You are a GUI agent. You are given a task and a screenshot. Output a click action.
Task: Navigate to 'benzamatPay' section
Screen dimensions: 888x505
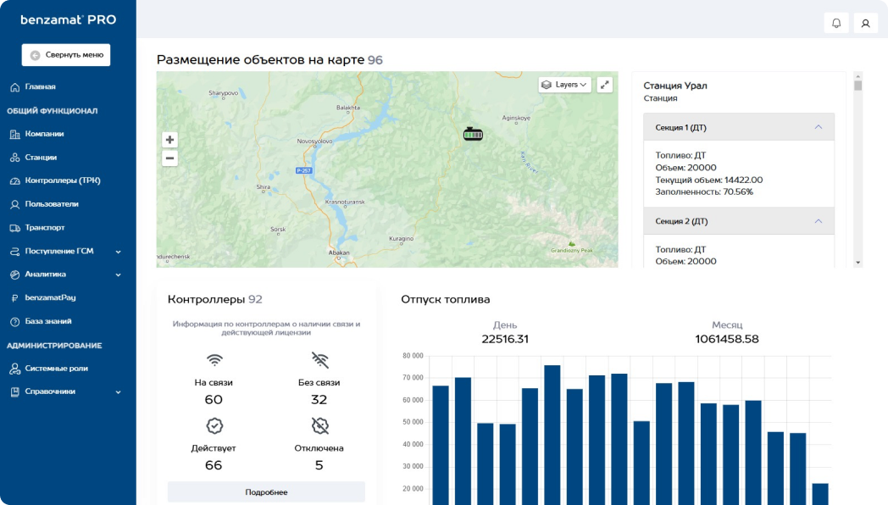[50, 297]
